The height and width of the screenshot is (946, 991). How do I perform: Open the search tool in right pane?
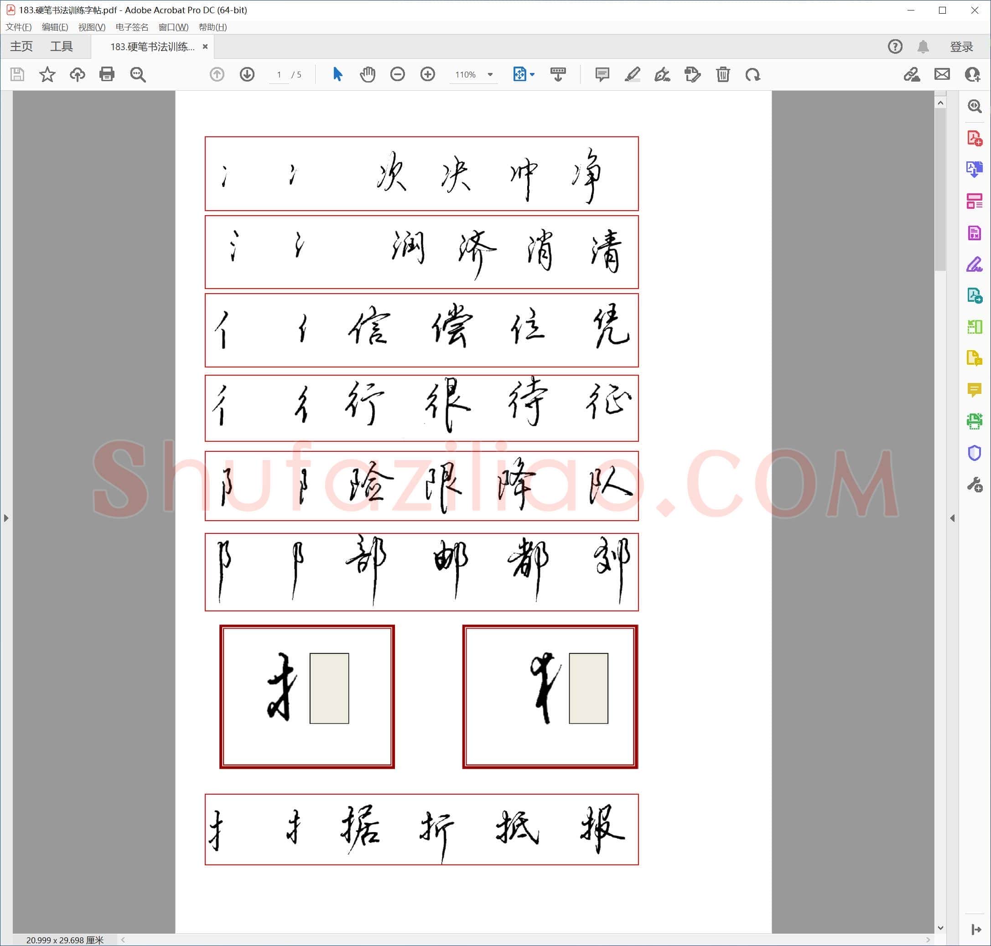click(975, 106)
